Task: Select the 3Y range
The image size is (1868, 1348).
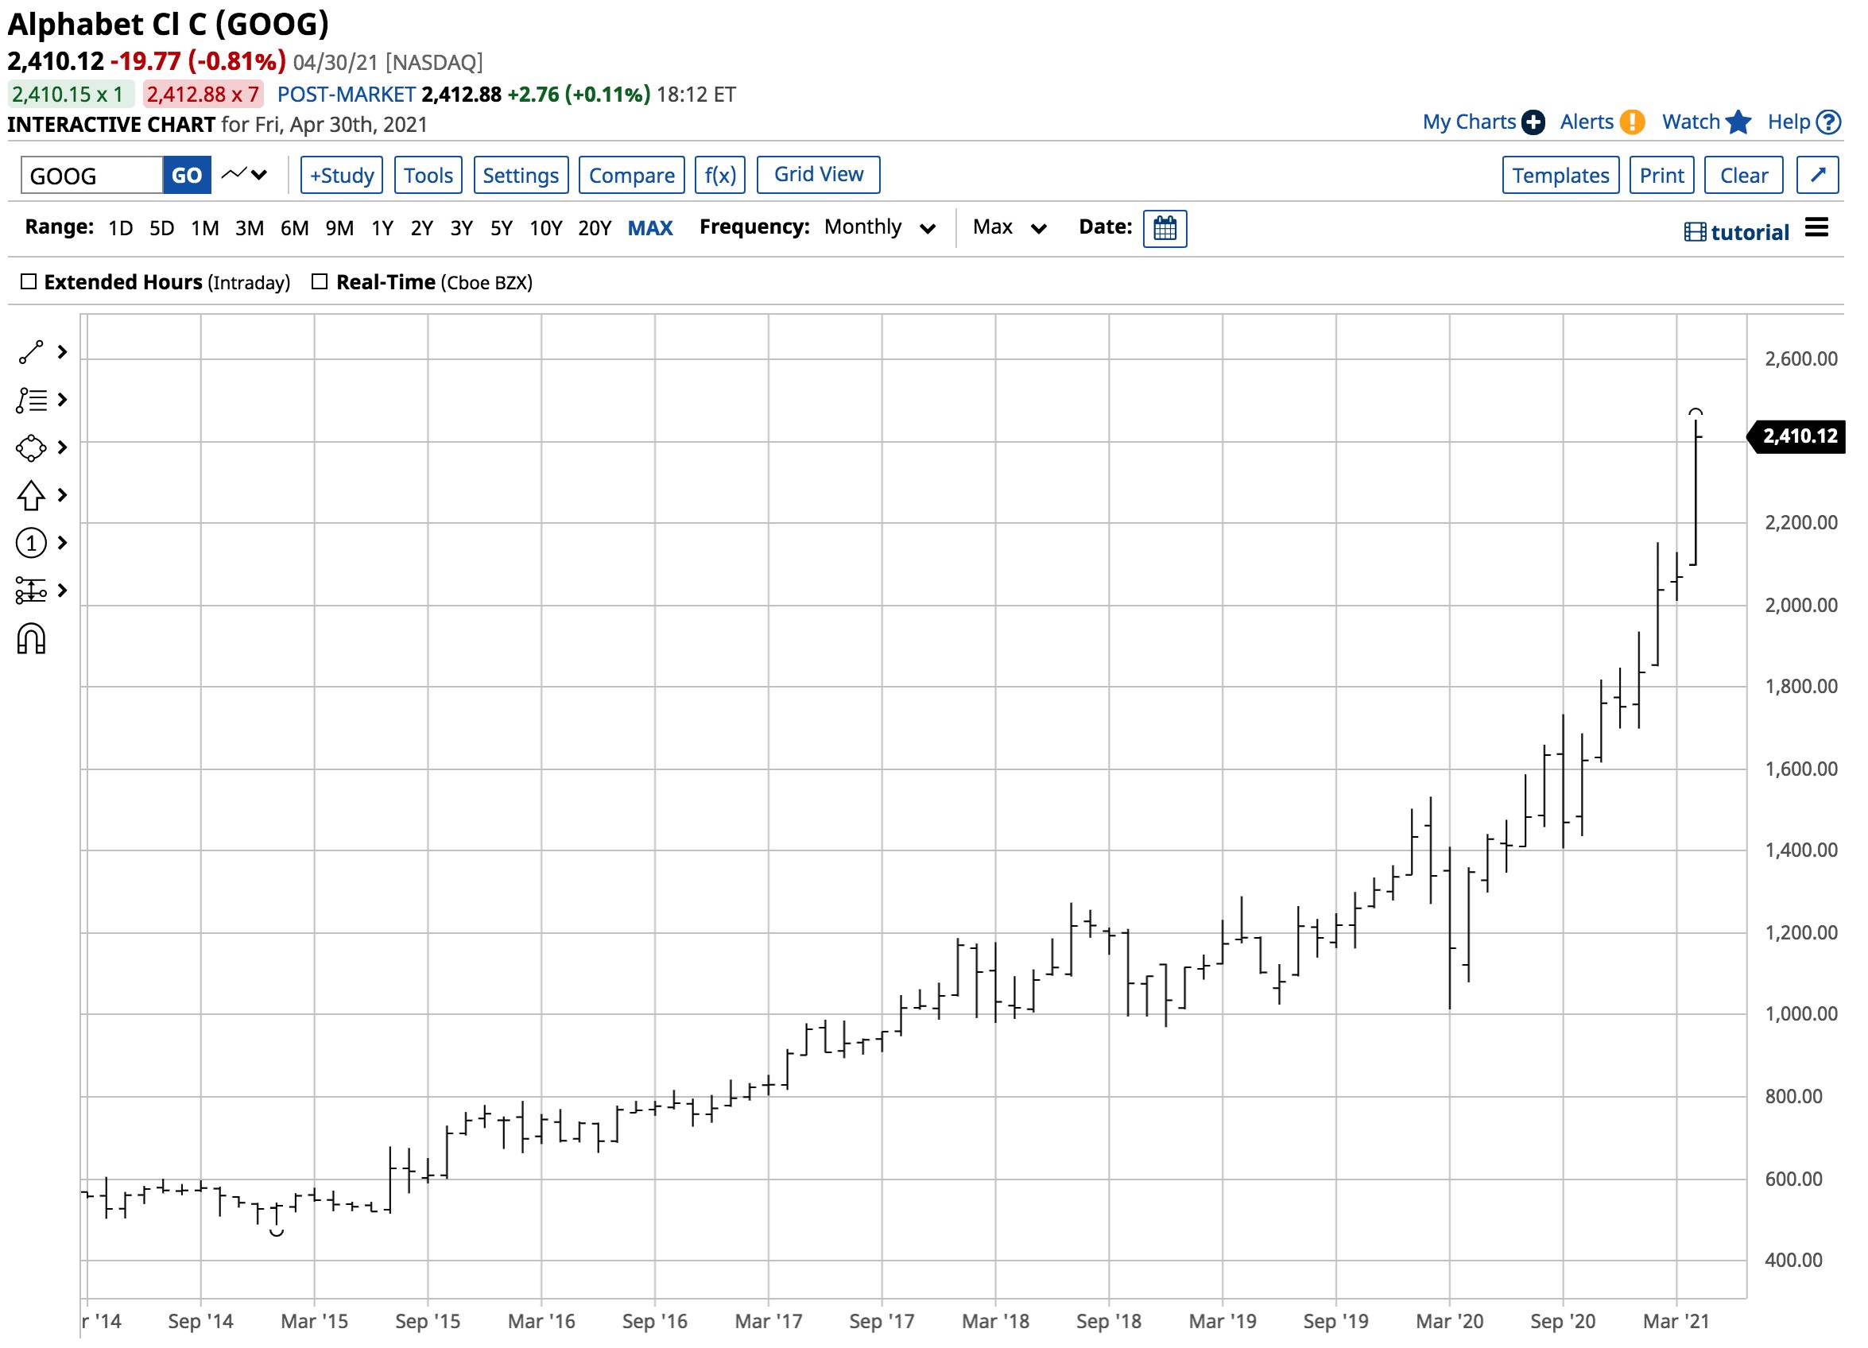Action: (x=463, y=229)
